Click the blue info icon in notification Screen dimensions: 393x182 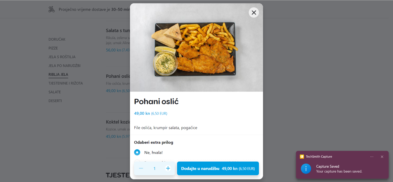pos(306,169)
